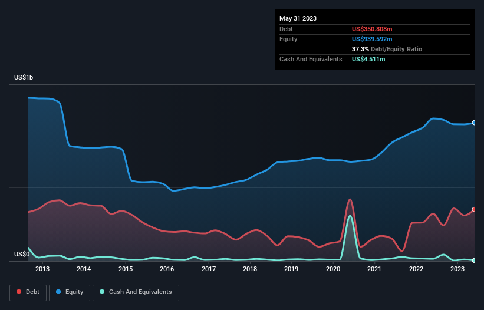This screenshot has height=310, width=484.
Task: Click the 2015 x-axis label
Action: tap(126, 269)
